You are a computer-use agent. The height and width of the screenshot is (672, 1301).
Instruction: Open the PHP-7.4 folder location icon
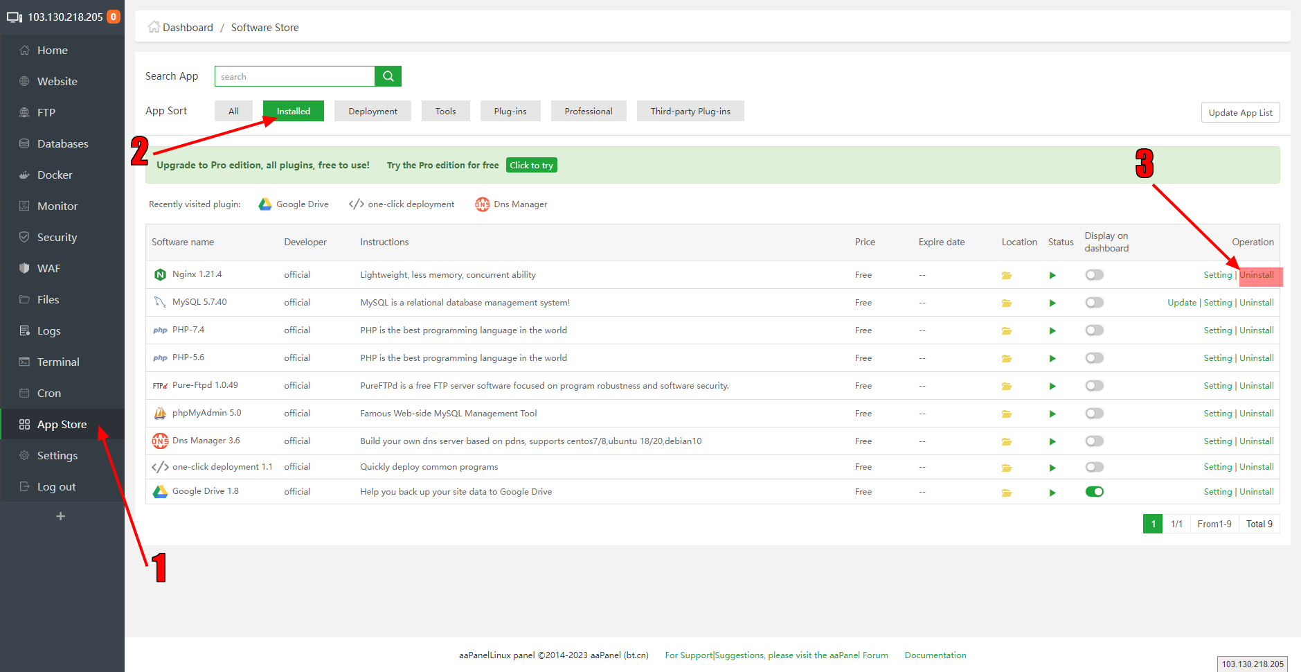coord(1007,330)
